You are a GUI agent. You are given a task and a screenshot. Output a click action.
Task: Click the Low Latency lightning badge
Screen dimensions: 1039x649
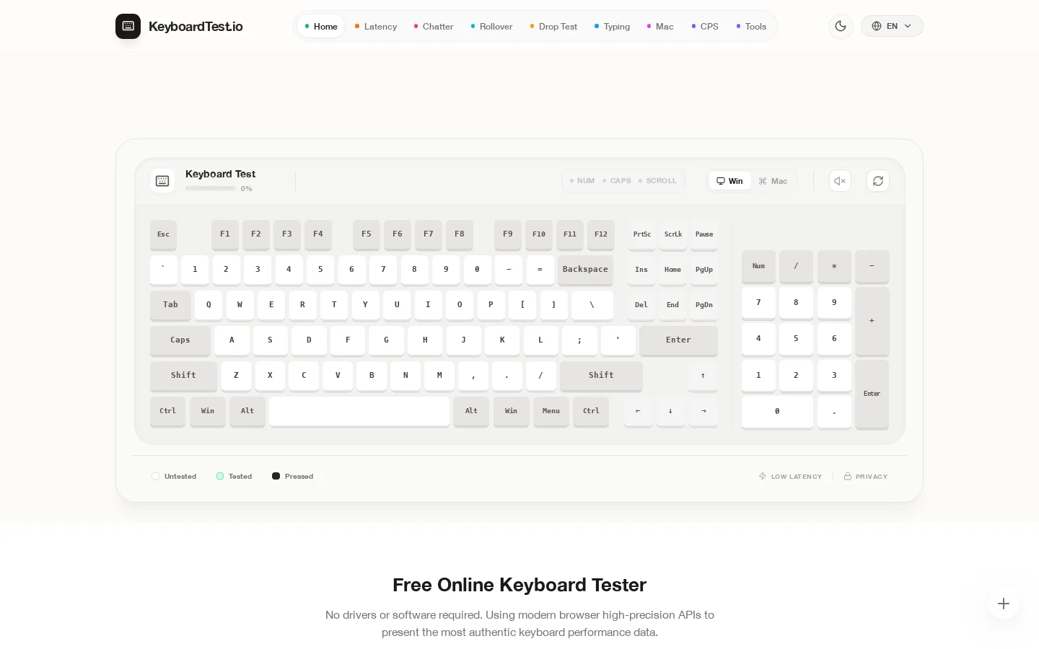[x=790, y=477]
